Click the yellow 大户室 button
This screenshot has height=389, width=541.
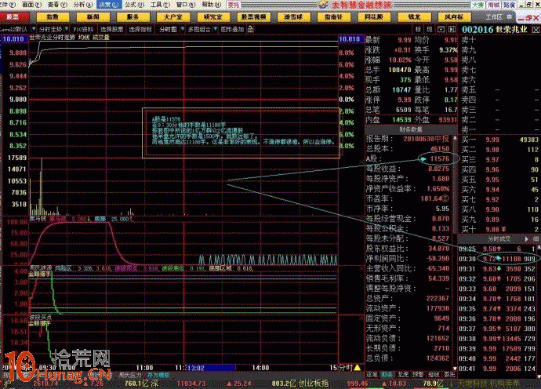pos(172,16)
